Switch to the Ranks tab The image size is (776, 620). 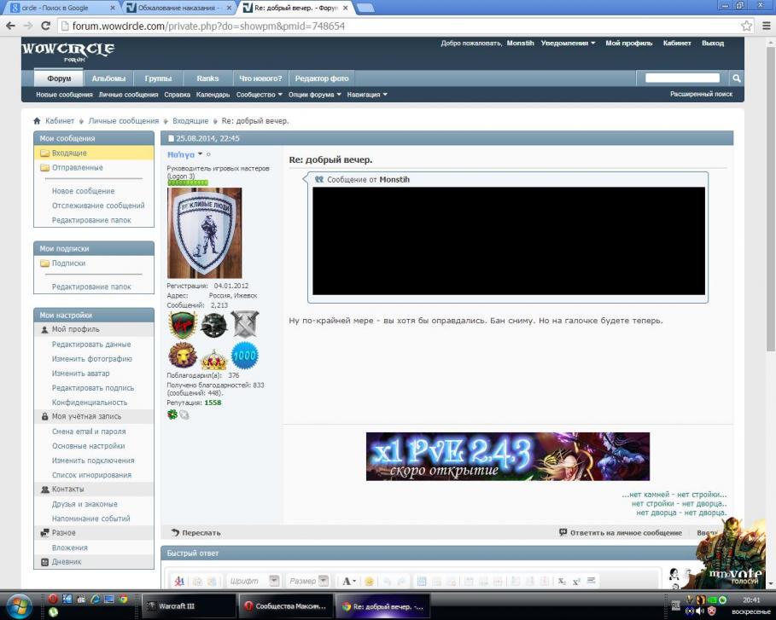(x=207, y=78)
